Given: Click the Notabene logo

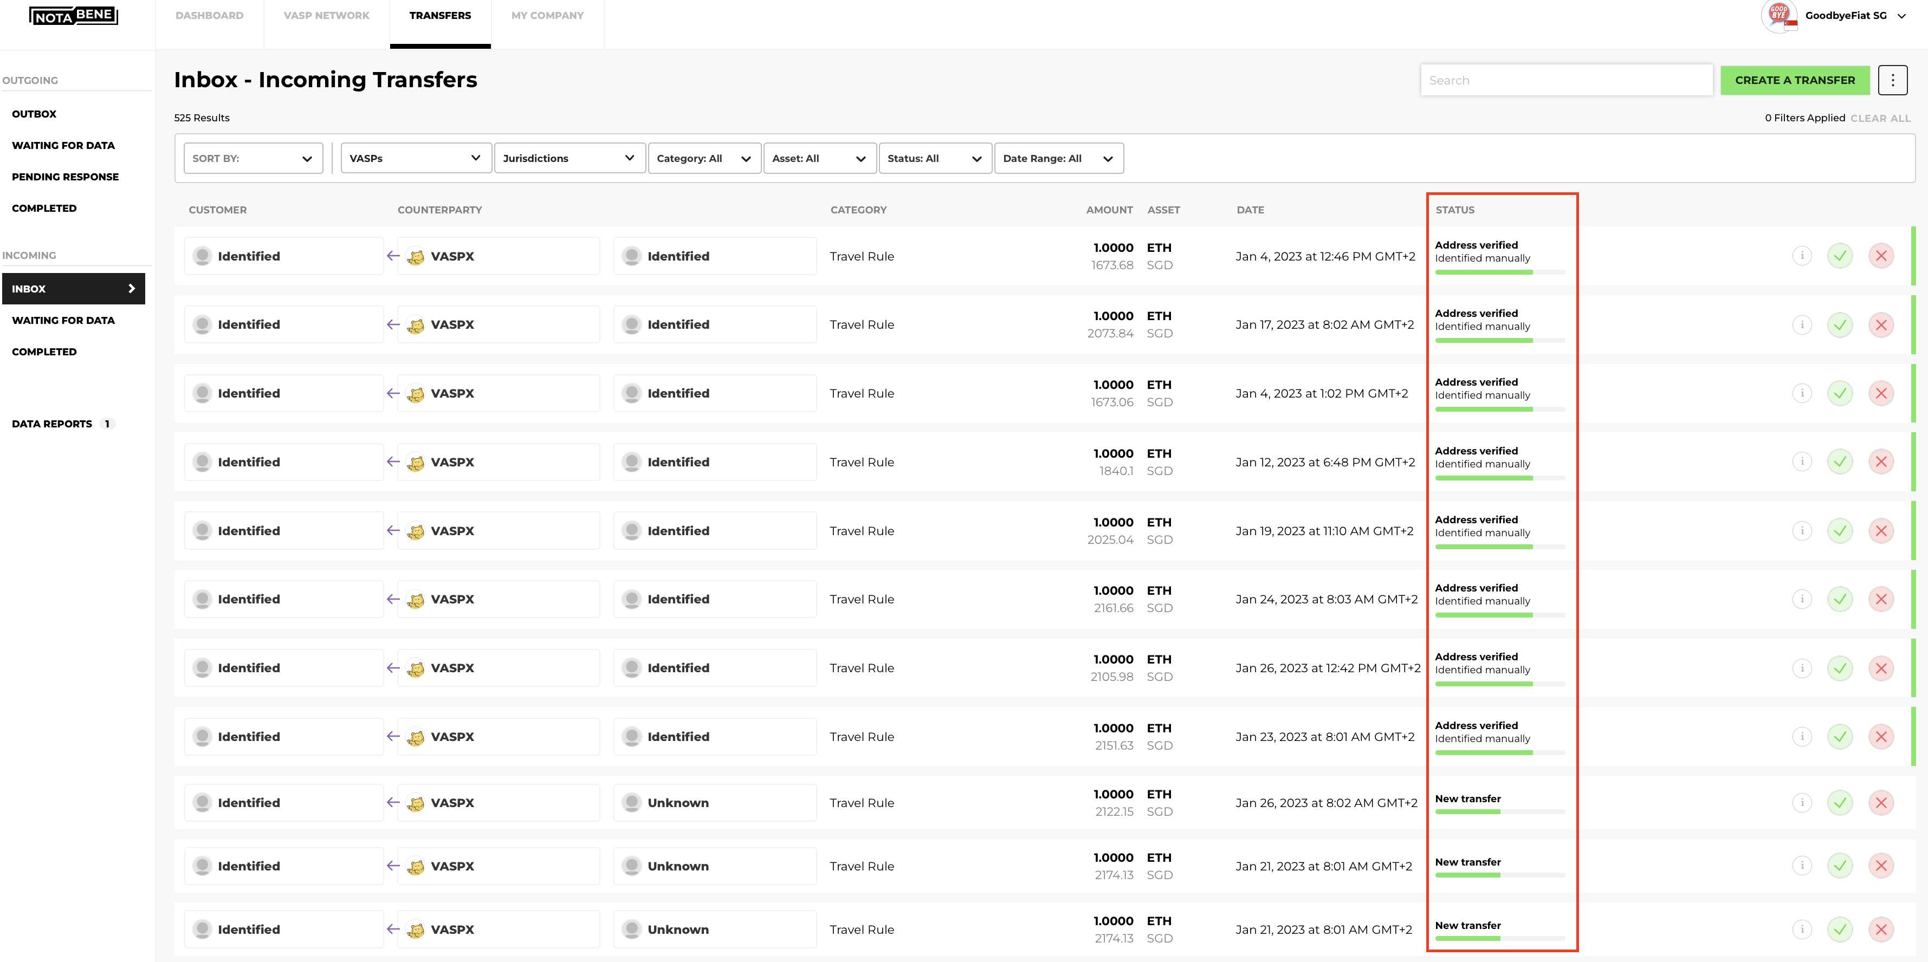Looking at the screenshot, I should (73, 16).
